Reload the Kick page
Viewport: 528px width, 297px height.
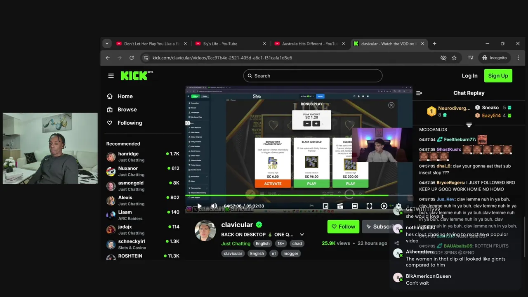click(x=132, y=58)
